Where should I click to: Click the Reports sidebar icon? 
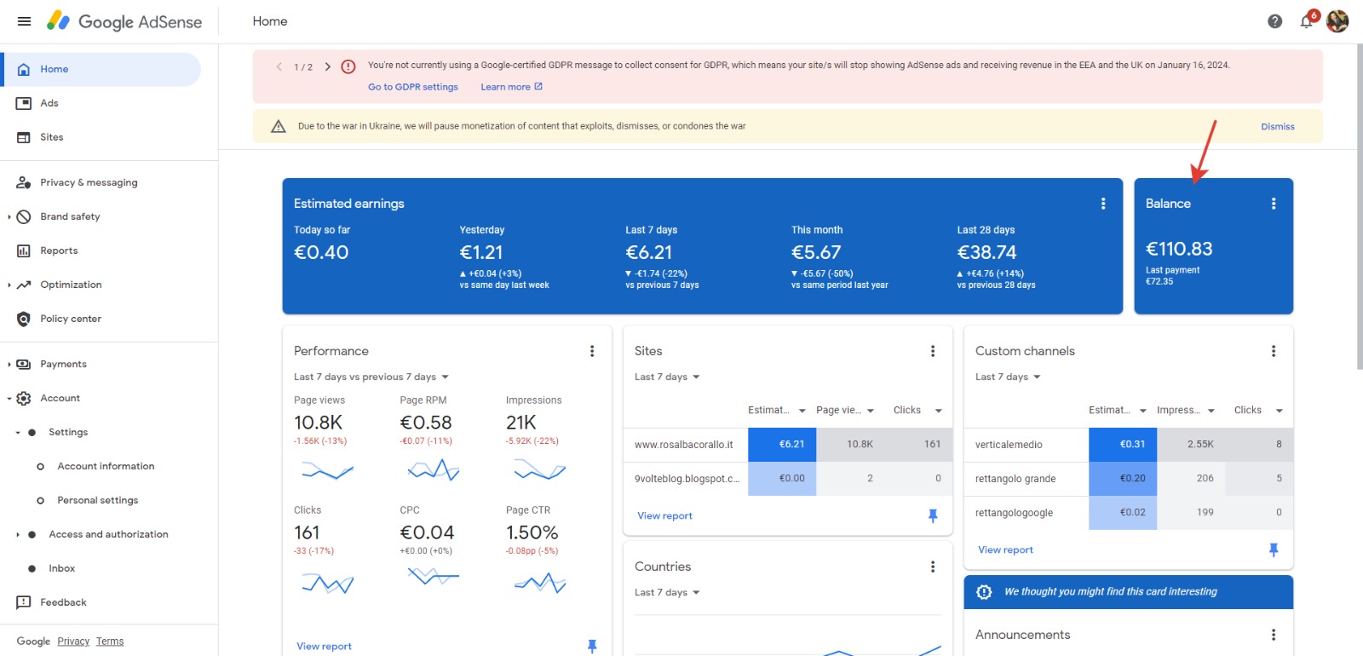[x=24, y=250]
